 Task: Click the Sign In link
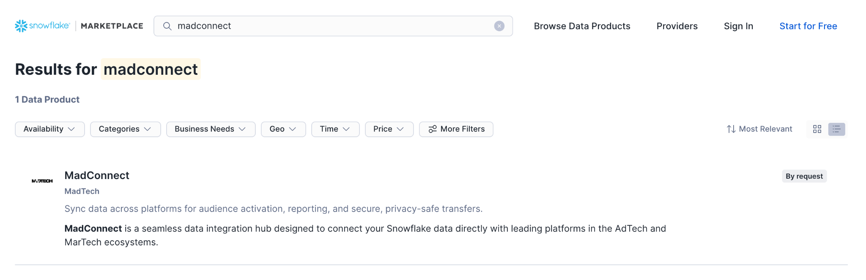[x=738, y=26]
